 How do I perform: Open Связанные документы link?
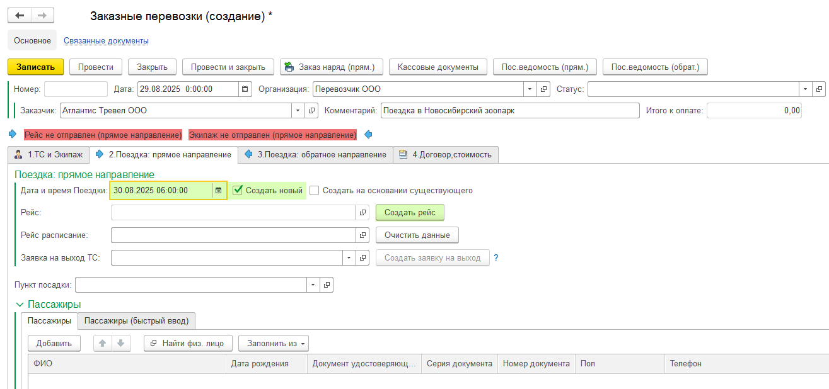(x=106, y=41)
